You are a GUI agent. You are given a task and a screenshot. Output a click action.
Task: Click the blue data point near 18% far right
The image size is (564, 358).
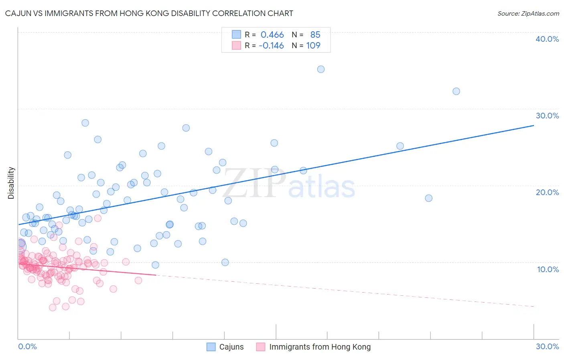tap(428, 198)
